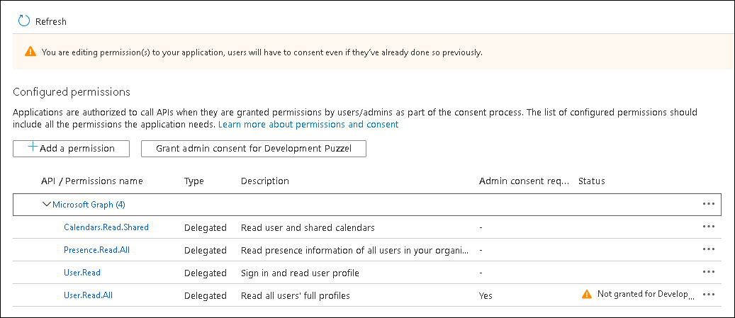Click the API / Permissions name column header

pyautogui.click(x=91, y=181)
